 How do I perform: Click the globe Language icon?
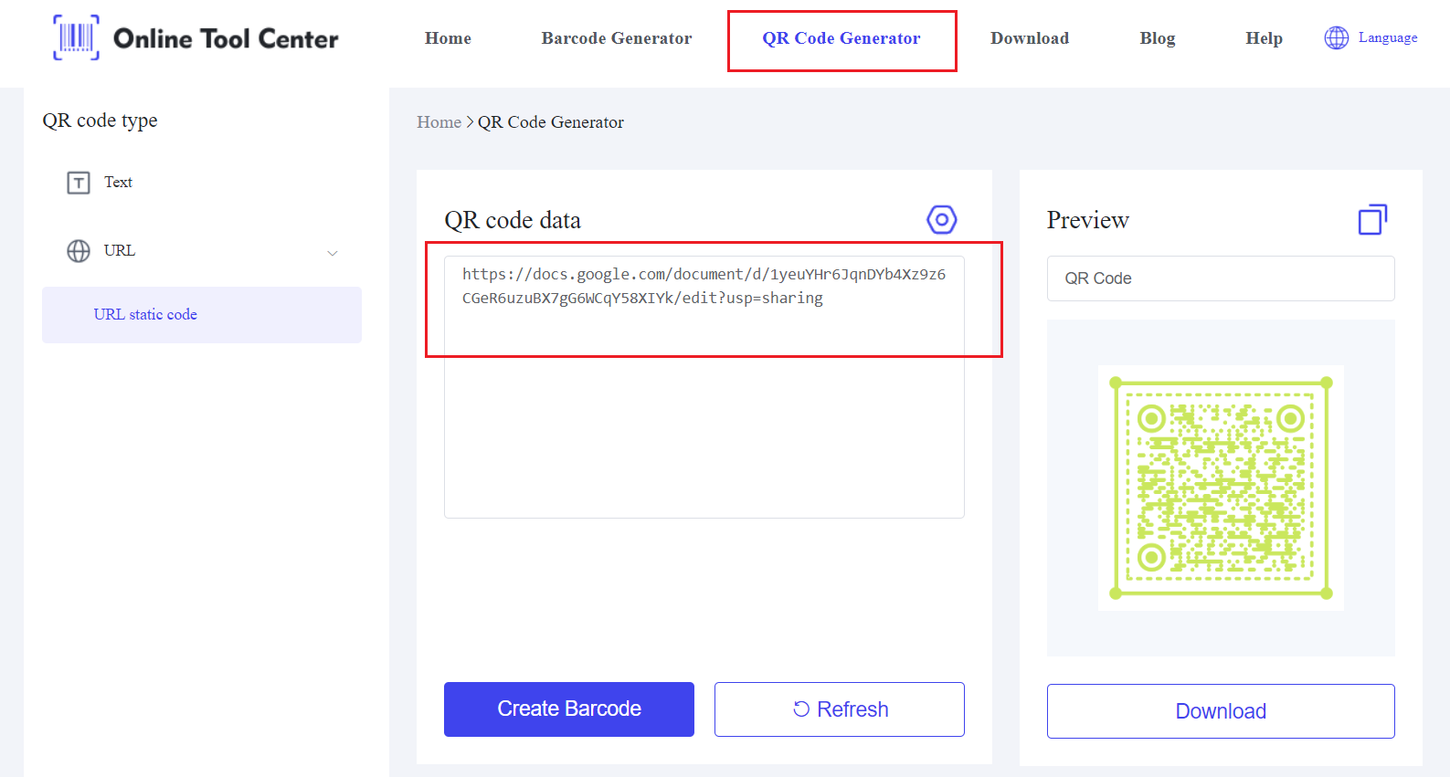pos(1337,37)
